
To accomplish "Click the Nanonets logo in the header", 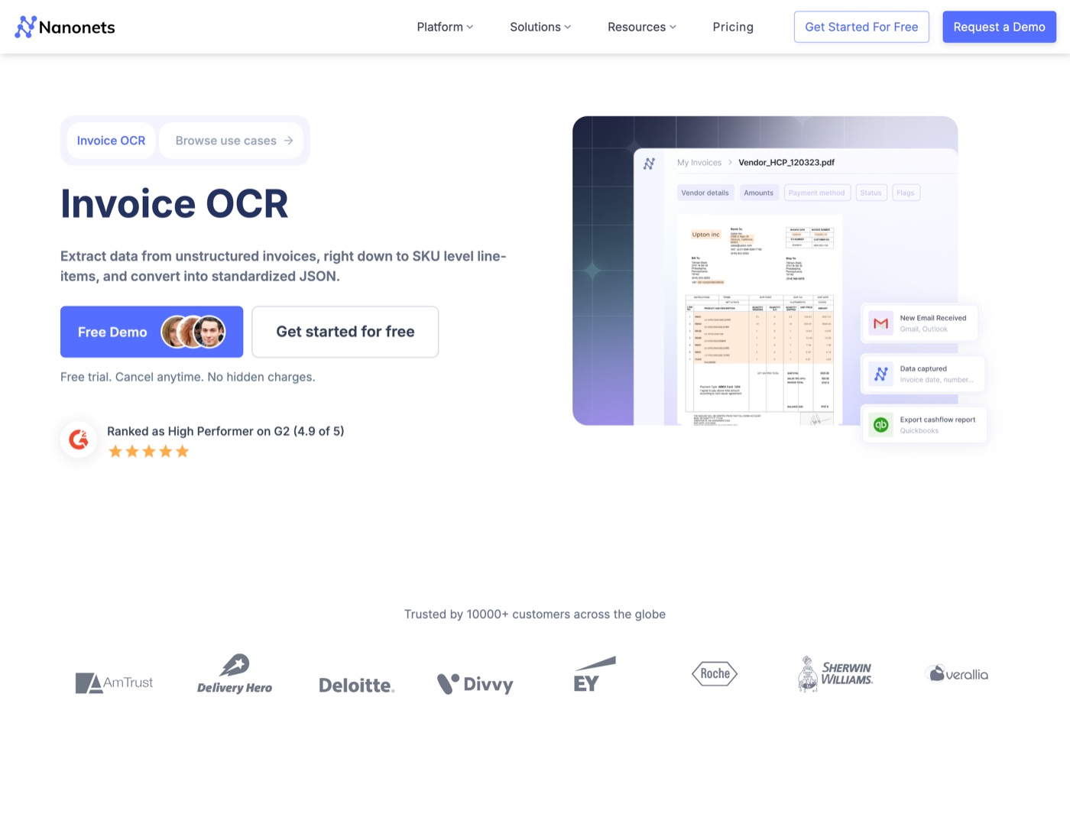I will coord(65,27).
